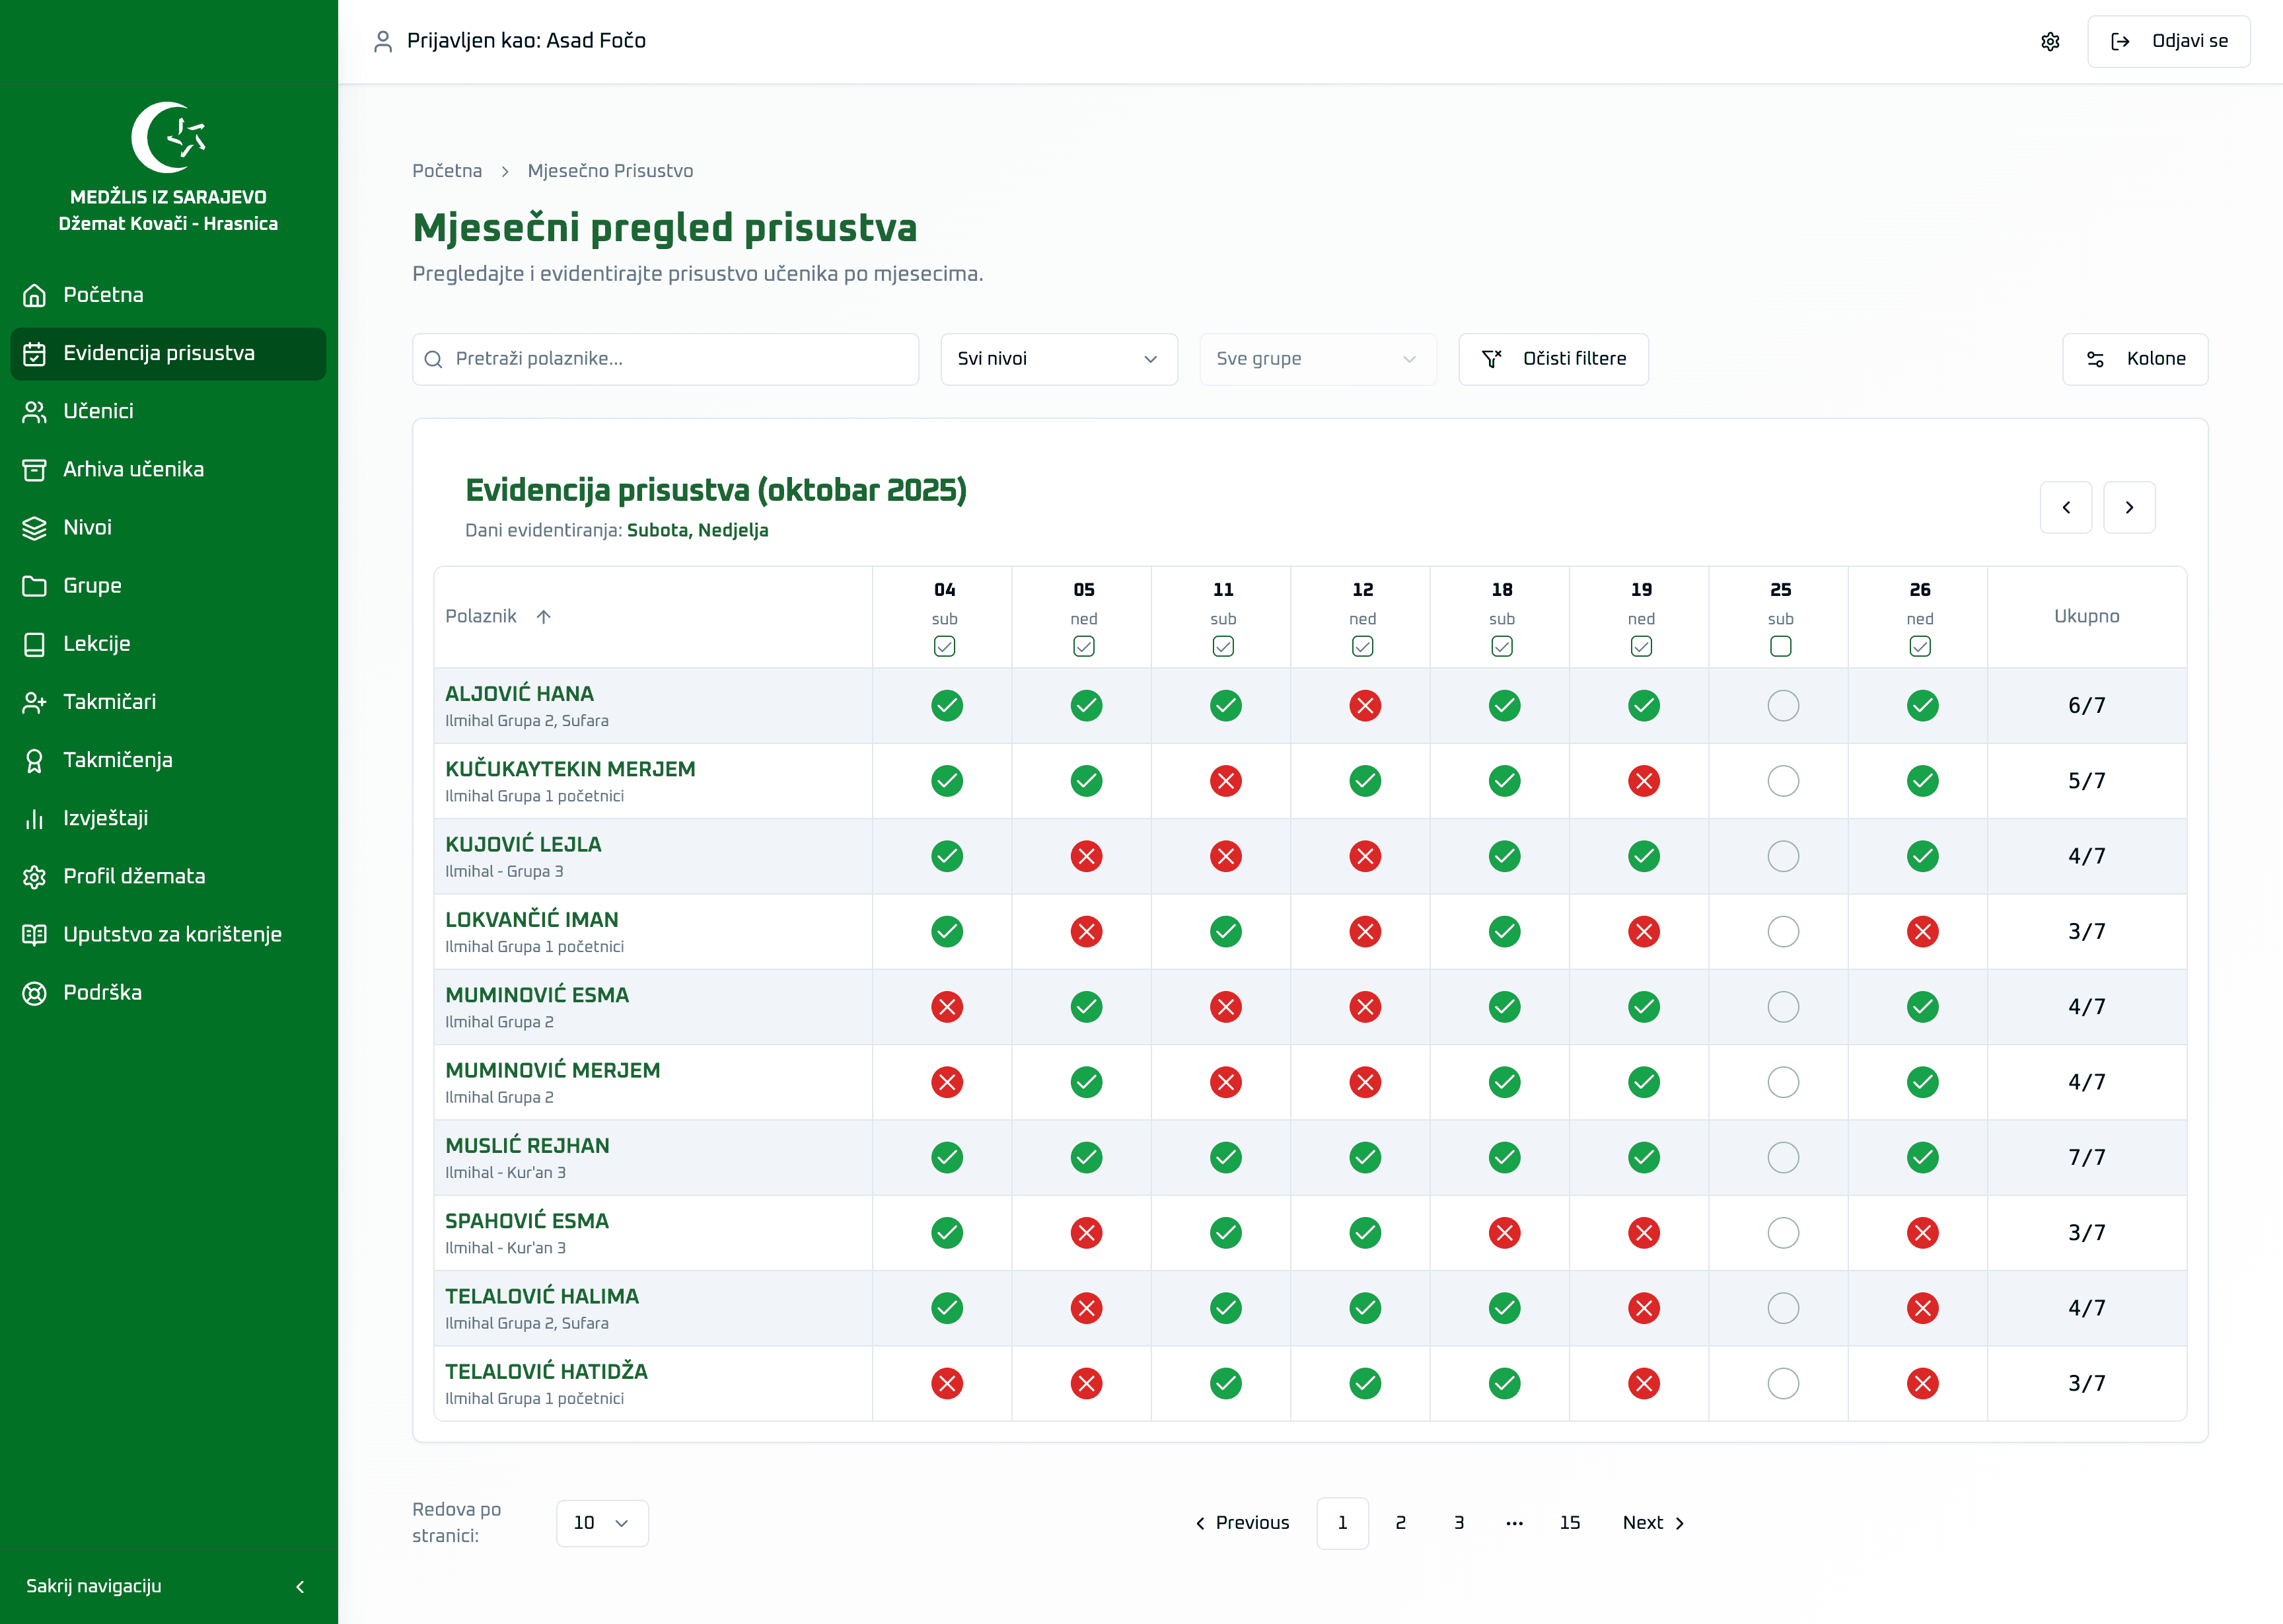Uncheck the checkbox for 26 ned
This screenshot has height=1624, width=2283.
point(1920,647)
